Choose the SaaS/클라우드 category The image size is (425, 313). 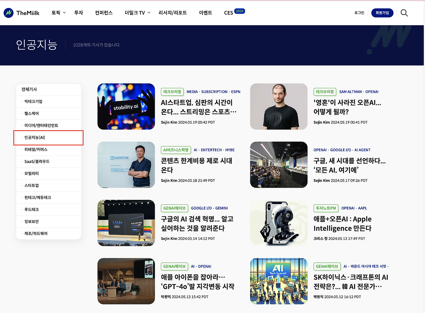[49, 161]
